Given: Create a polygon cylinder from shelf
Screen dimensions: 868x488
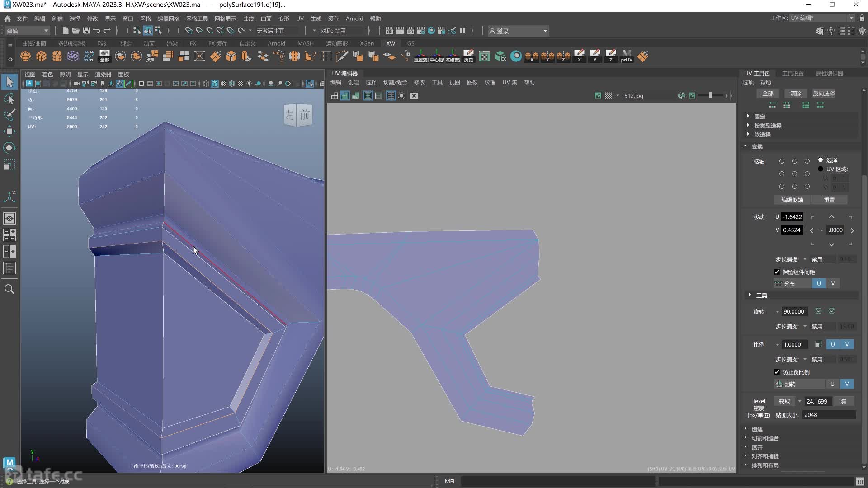Looking at the screenshot, I should (57, 56).
